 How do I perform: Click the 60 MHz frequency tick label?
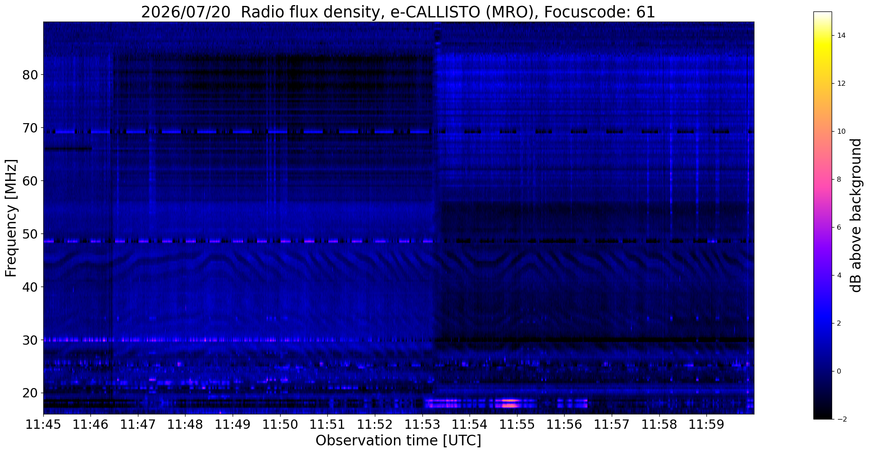click(x=30, y=181)
